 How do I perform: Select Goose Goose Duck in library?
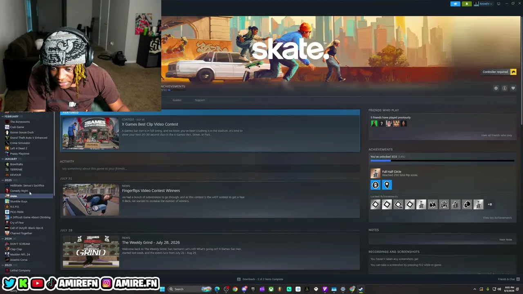tap(22, 132)
